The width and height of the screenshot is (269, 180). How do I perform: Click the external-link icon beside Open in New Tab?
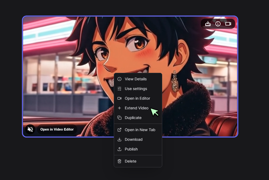pos(119,130)
